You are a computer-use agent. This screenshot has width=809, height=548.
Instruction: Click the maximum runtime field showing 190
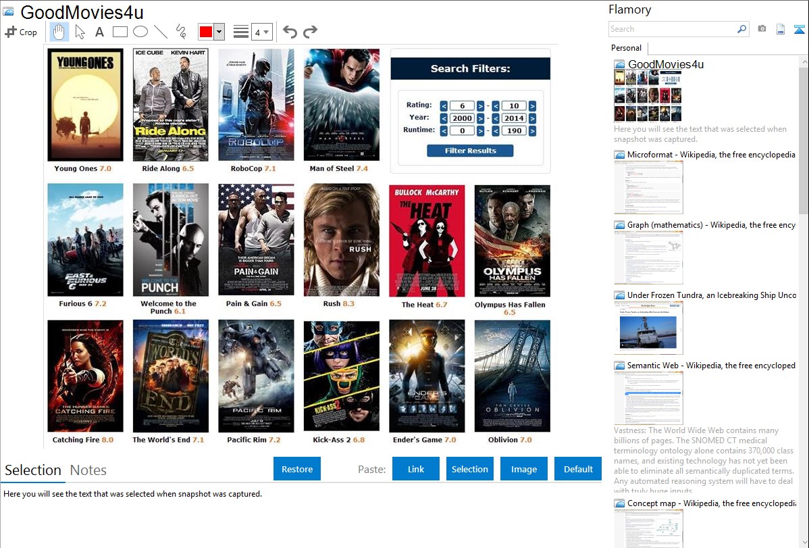pos(514,130)
